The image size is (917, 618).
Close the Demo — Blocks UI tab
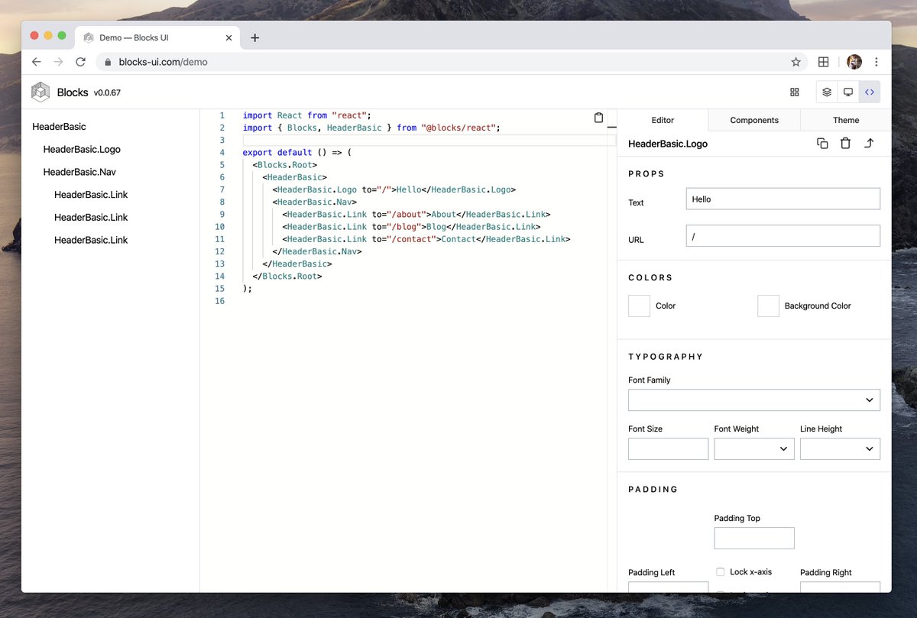tap(228, 37)
